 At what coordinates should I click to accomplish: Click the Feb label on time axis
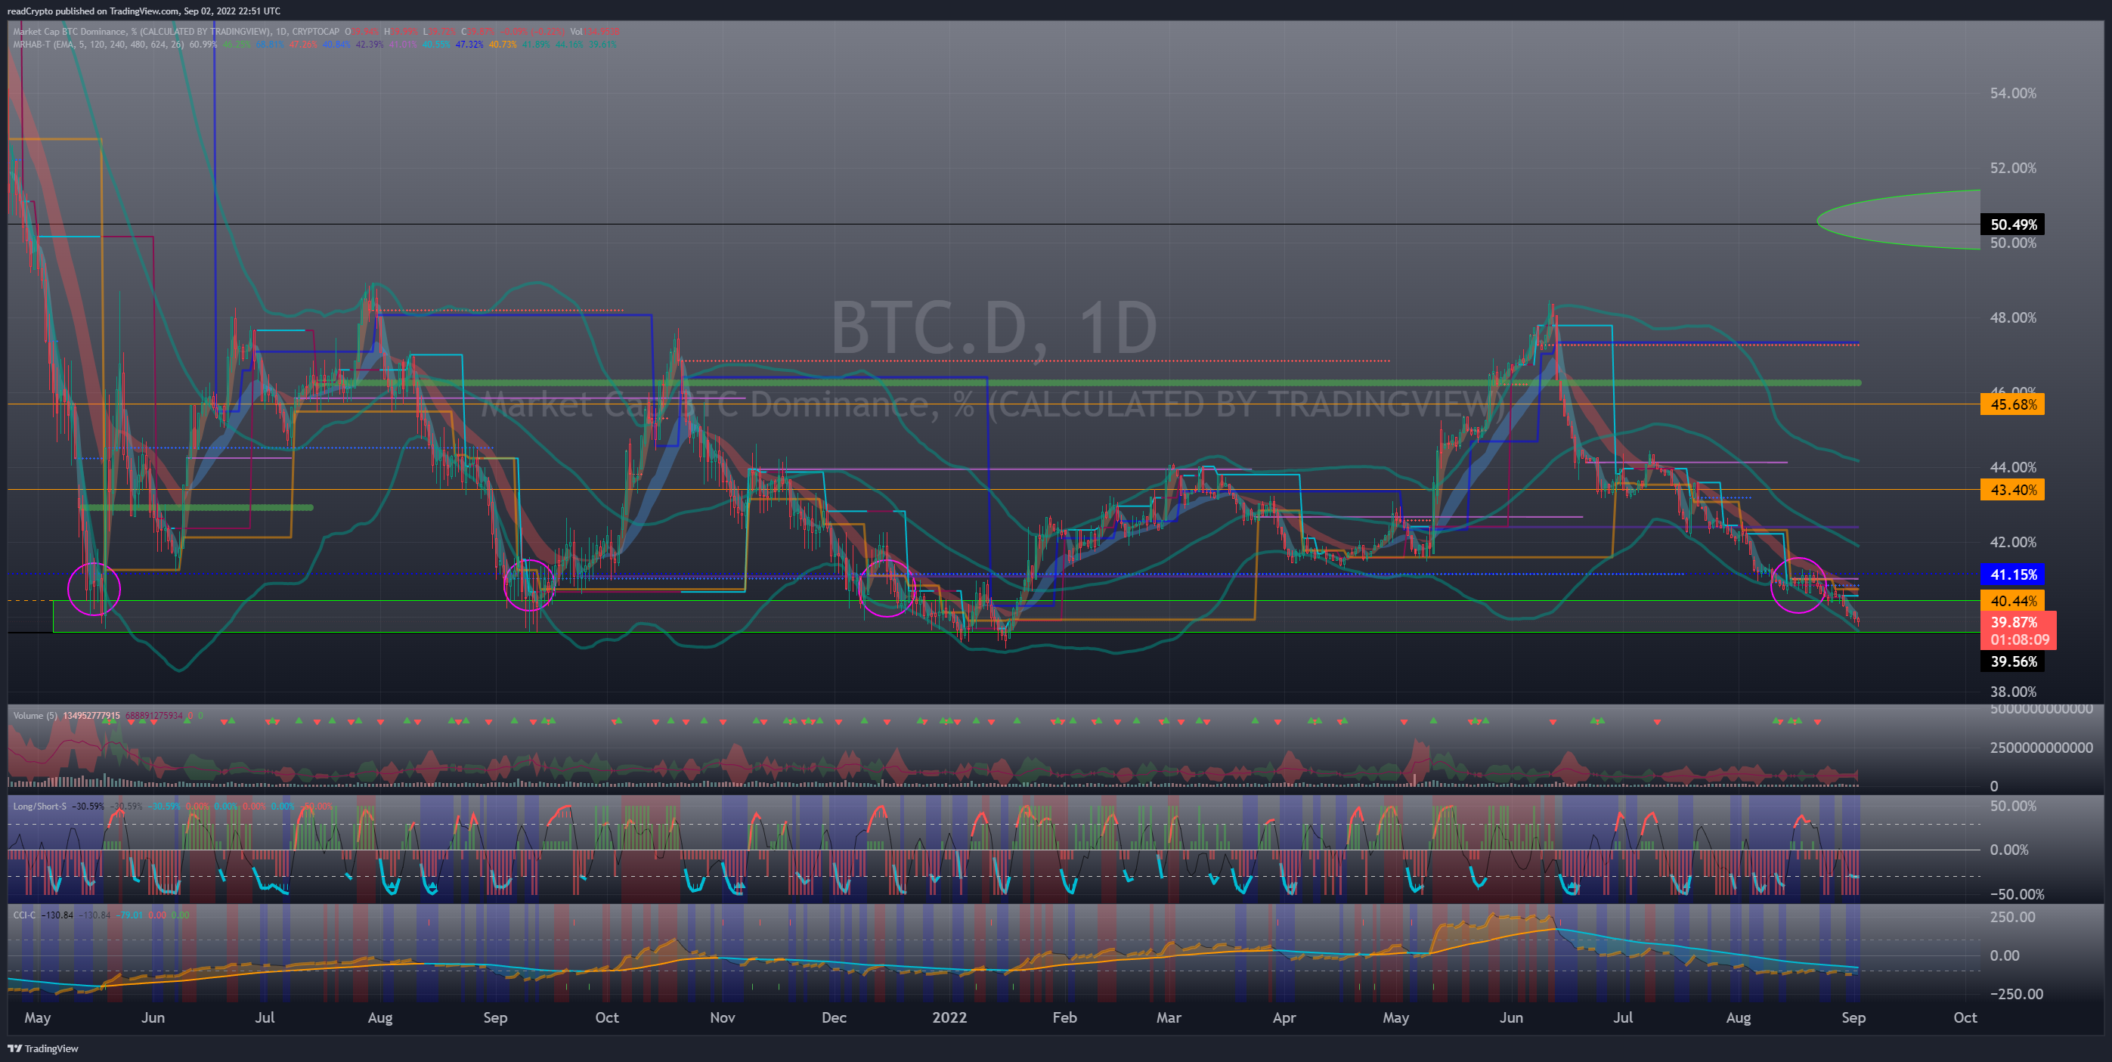(1064, 1017)
